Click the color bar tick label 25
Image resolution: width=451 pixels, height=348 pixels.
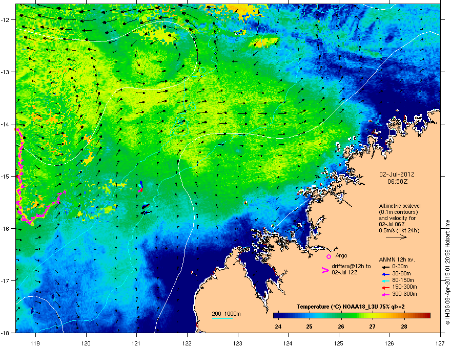tap(310, 327)
